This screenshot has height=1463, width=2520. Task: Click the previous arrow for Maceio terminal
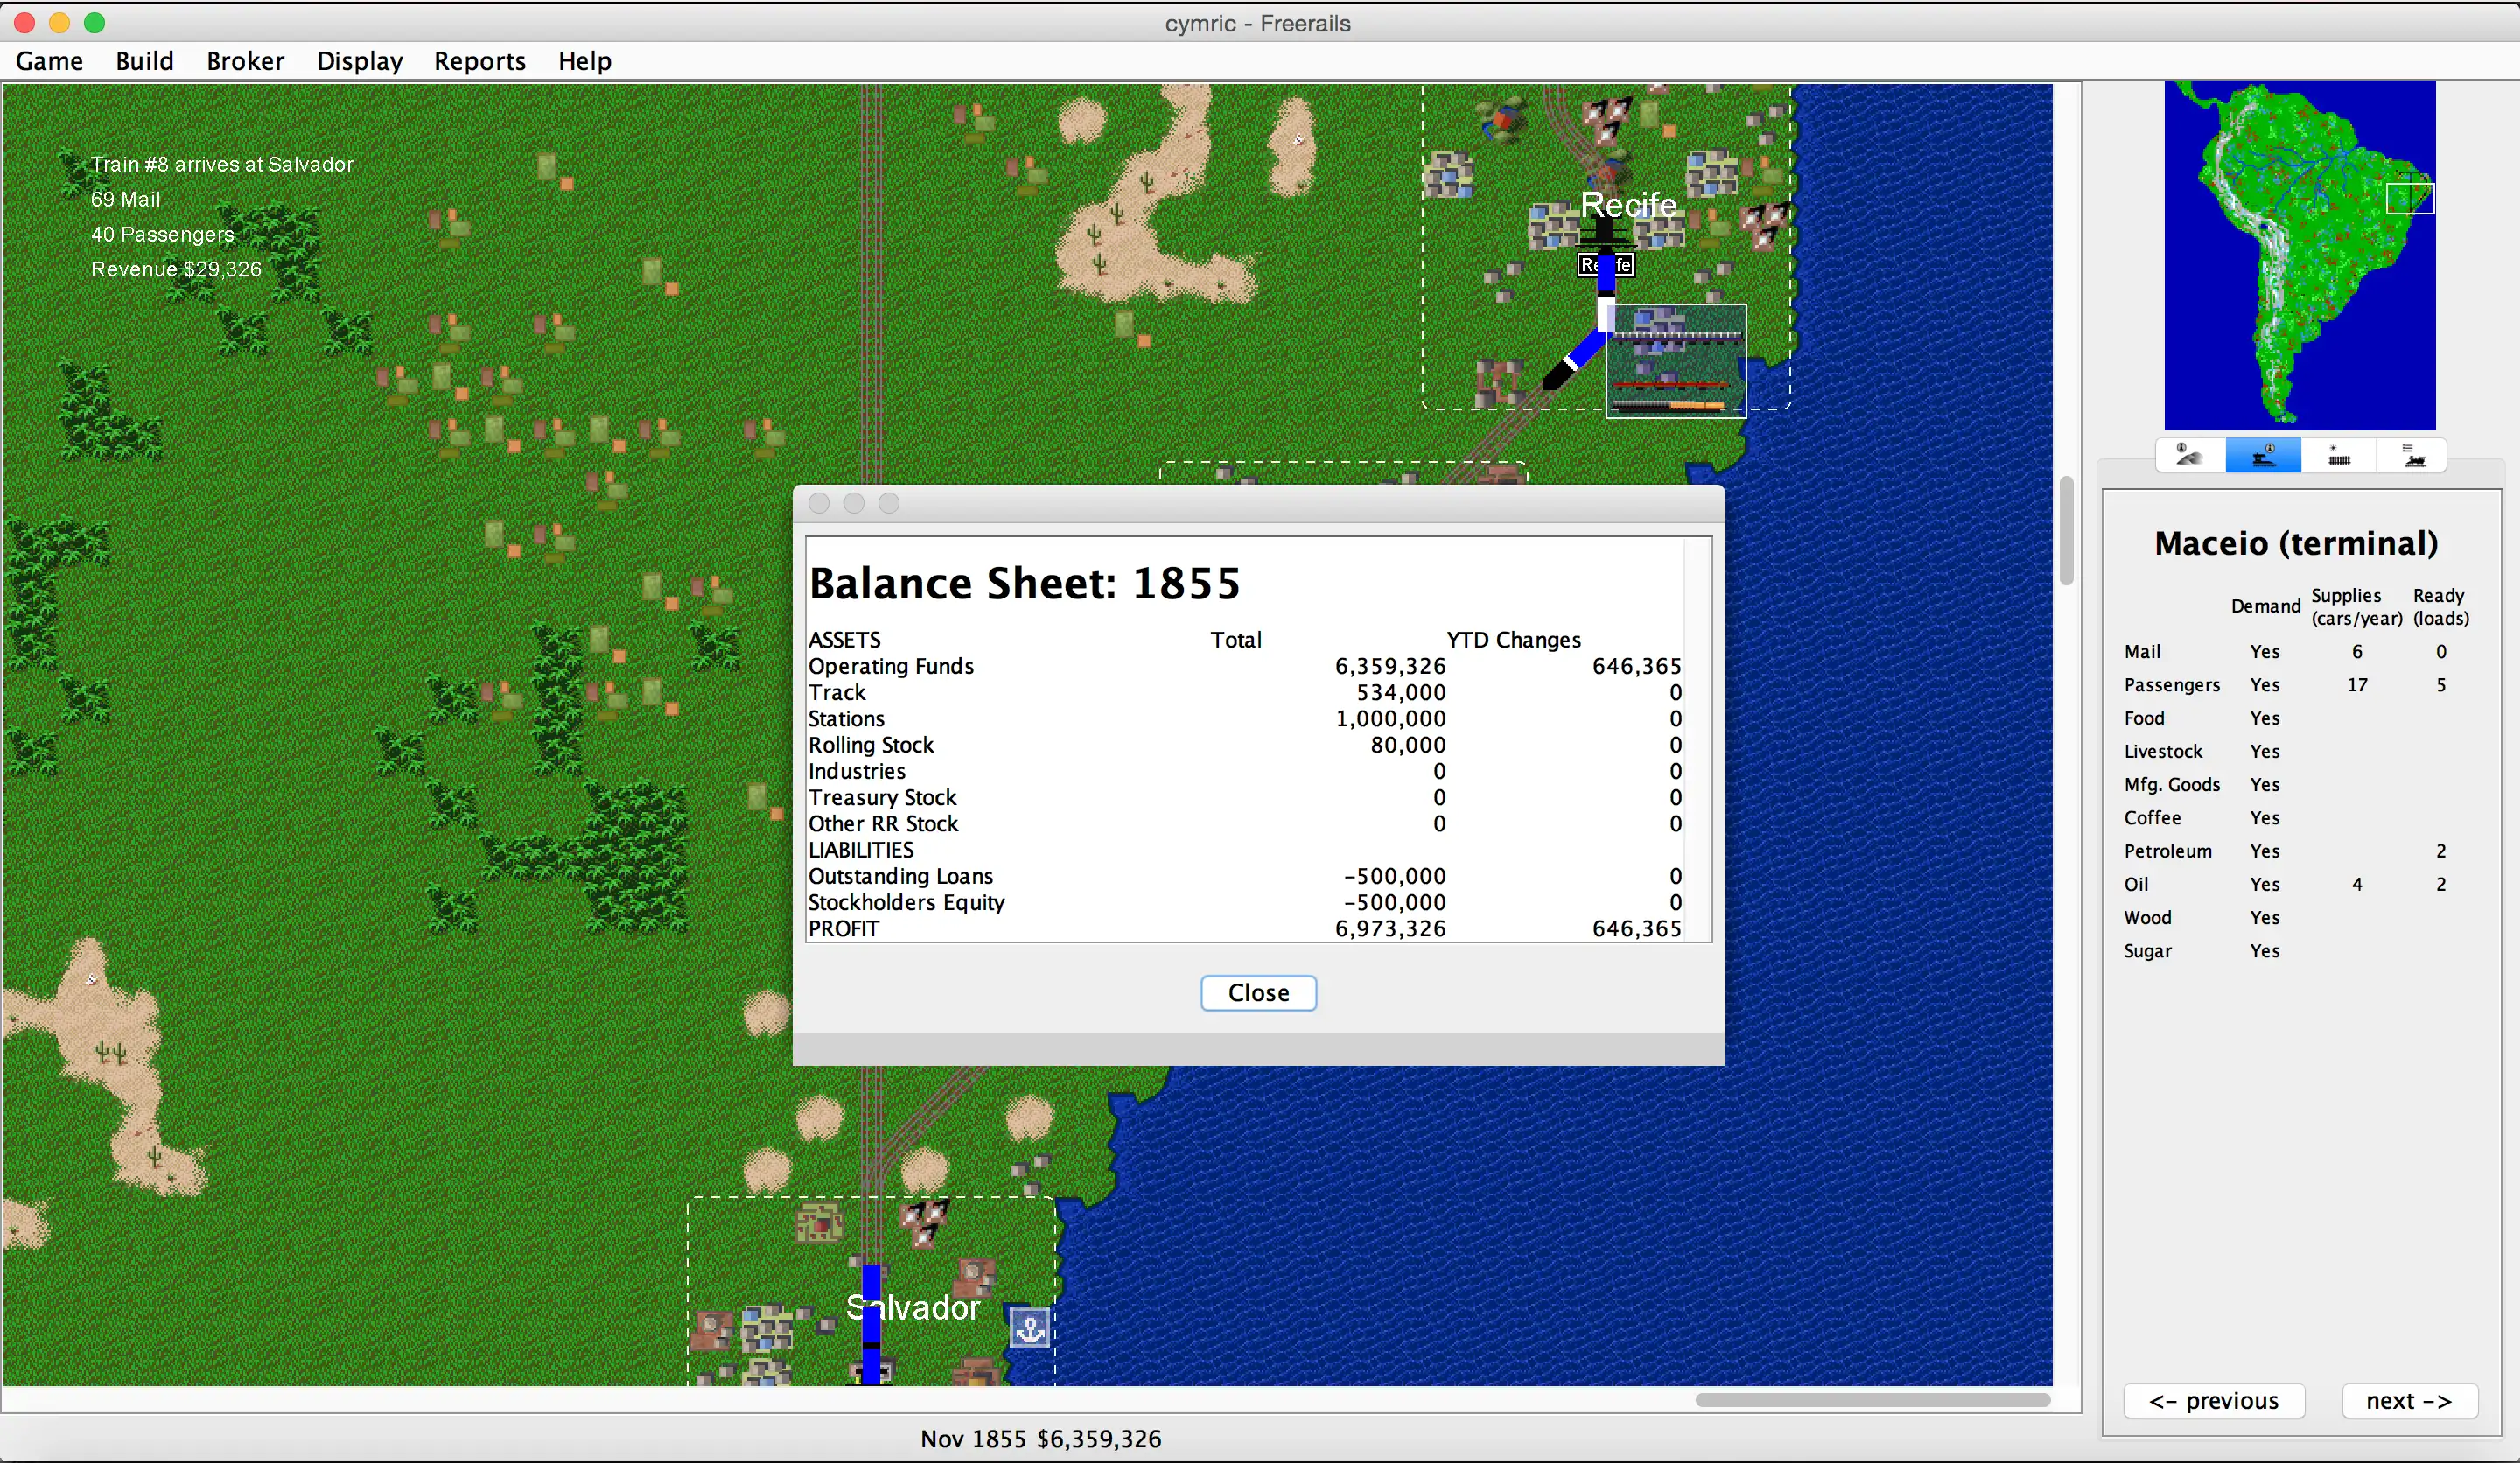2214,1402
